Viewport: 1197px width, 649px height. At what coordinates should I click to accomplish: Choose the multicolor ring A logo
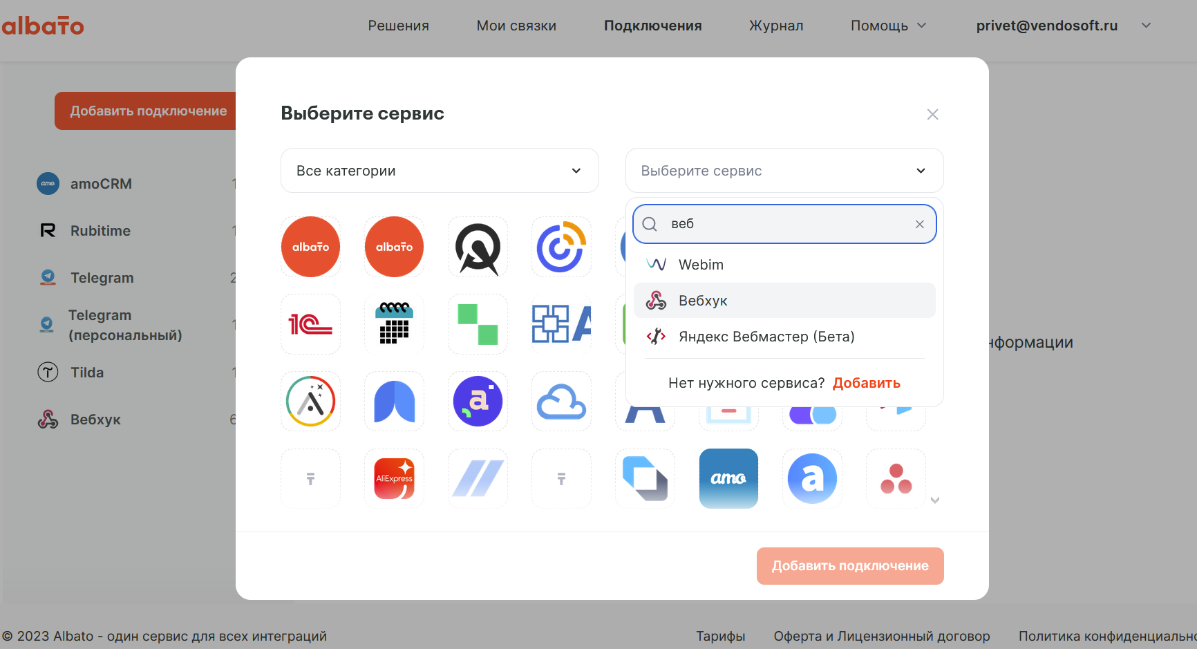click(x=310, y=402)
